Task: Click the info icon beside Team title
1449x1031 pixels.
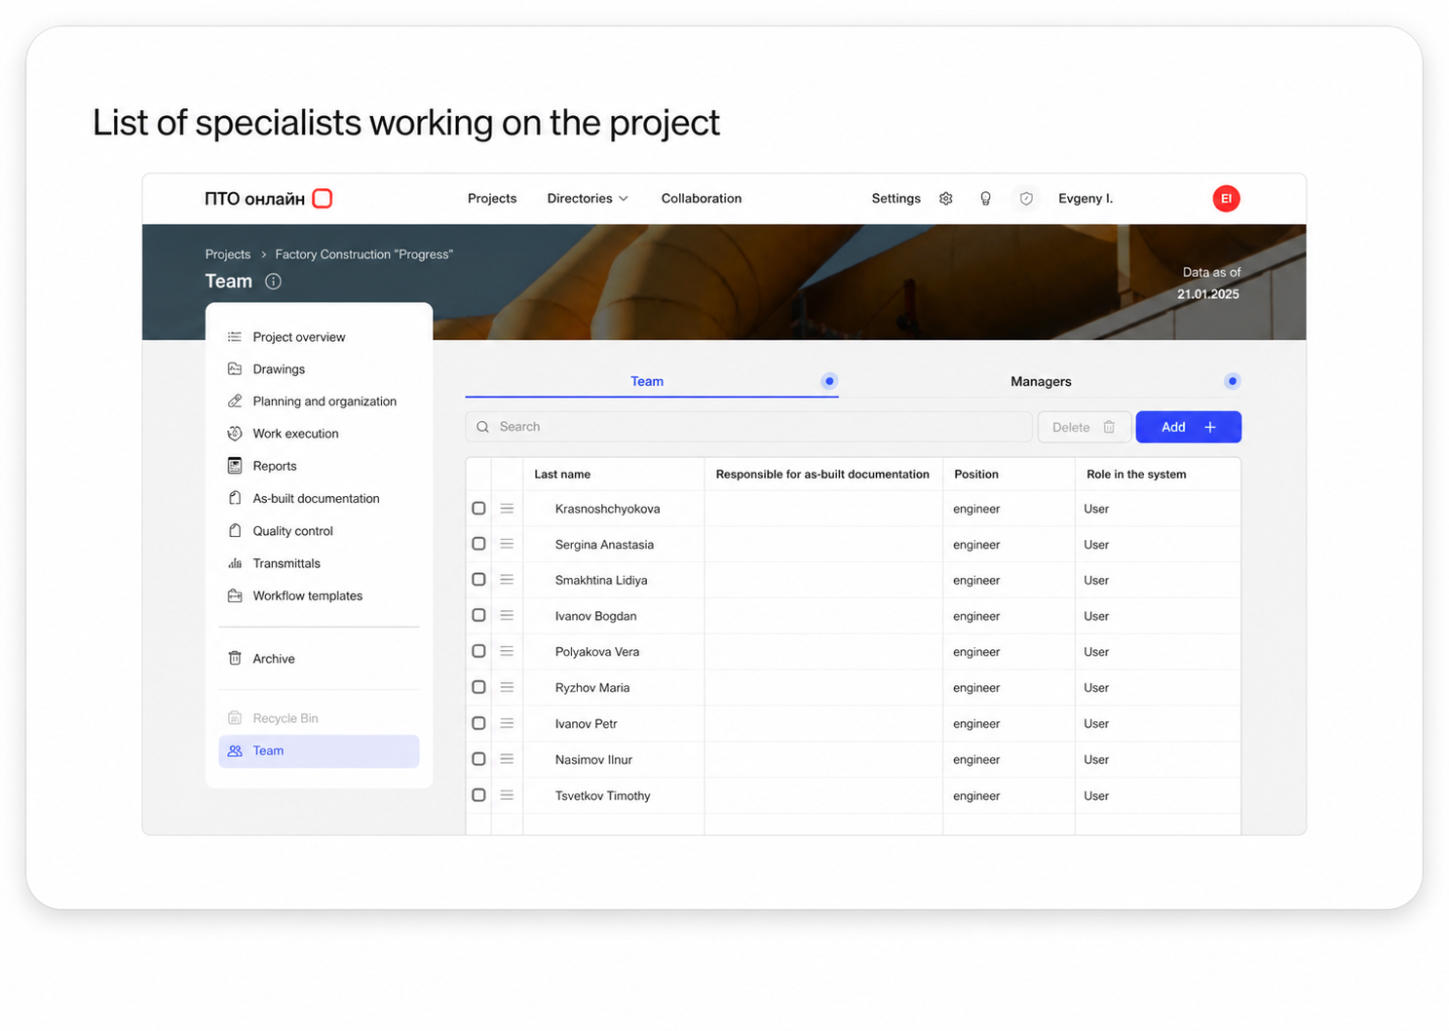Action: point(274,282)
